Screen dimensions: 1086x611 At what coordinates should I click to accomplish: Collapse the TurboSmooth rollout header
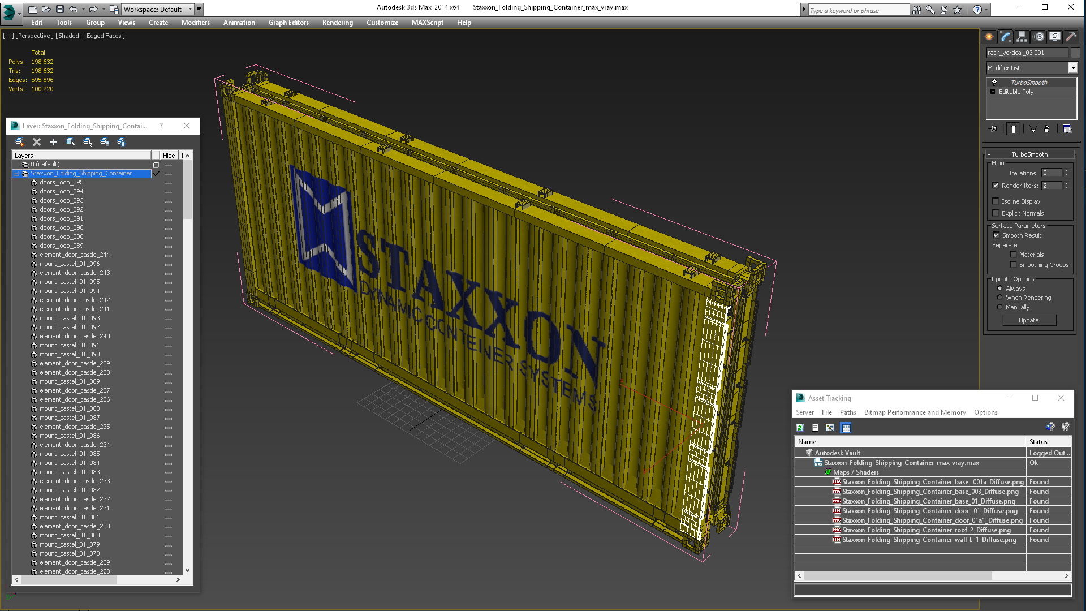tap(1029, 154)
